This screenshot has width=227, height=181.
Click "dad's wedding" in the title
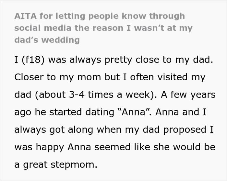[47, 40]
